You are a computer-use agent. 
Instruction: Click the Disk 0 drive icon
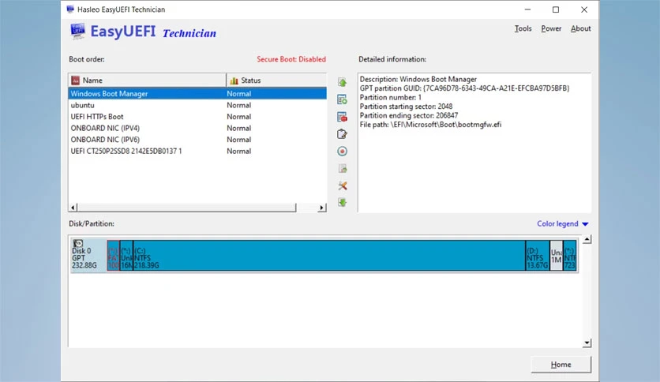tap(78, 244)
